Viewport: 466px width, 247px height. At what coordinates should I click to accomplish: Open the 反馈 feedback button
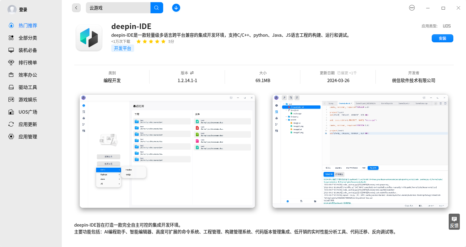(x=454, y=222)
